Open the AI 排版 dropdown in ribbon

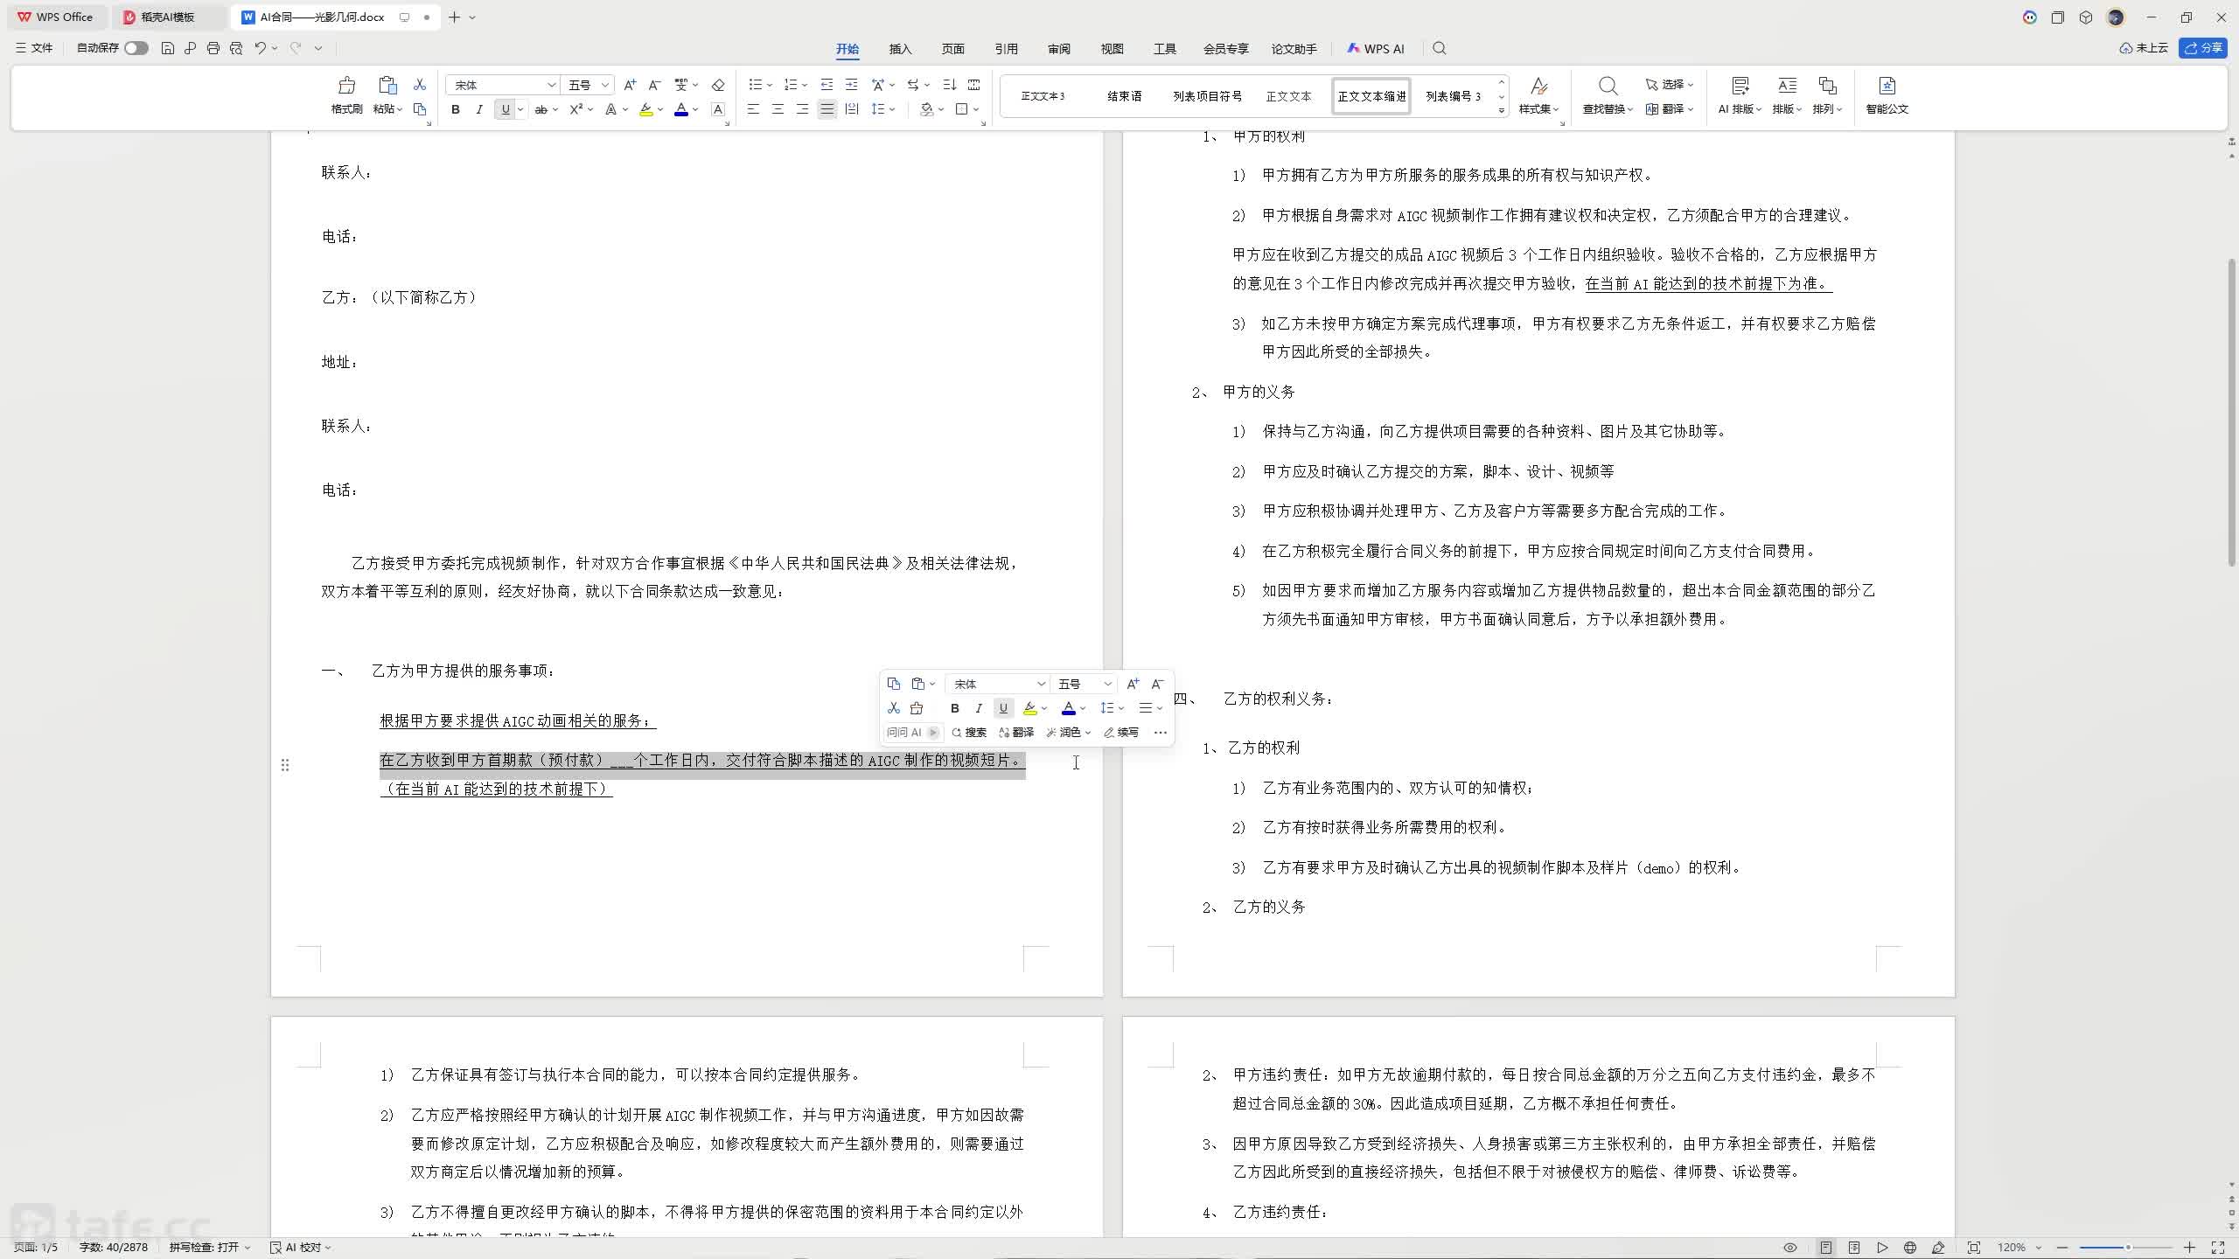(1740, 109)
